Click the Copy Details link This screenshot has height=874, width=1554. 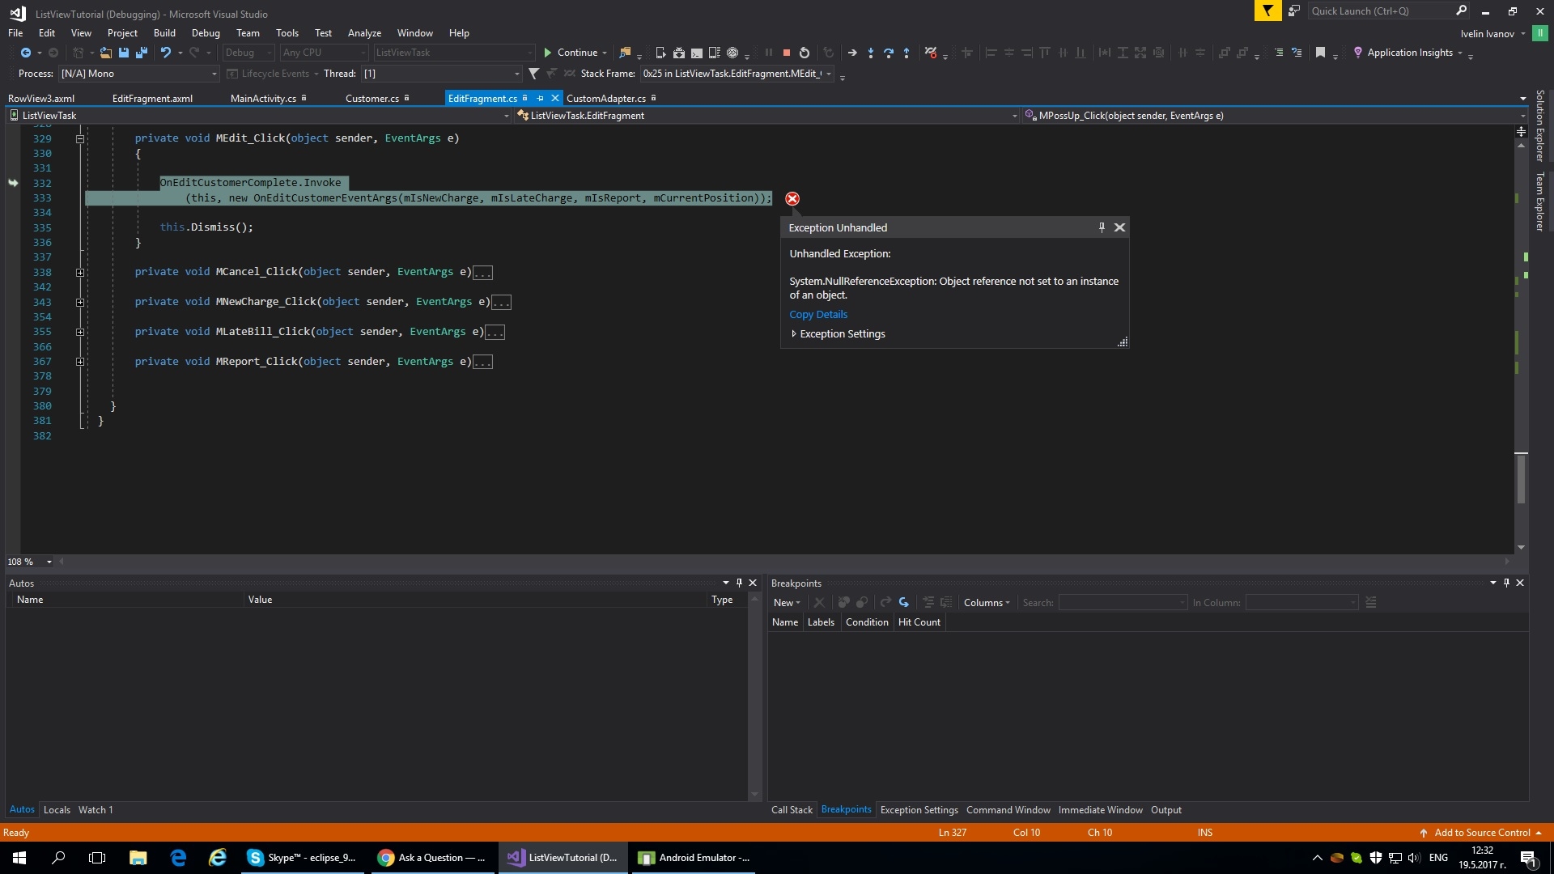(x=818, y=315)
